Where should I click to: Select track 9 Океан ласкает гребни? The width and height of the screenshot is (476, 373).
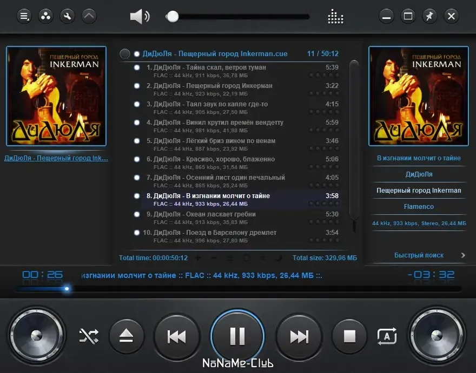tap(240, 218)
